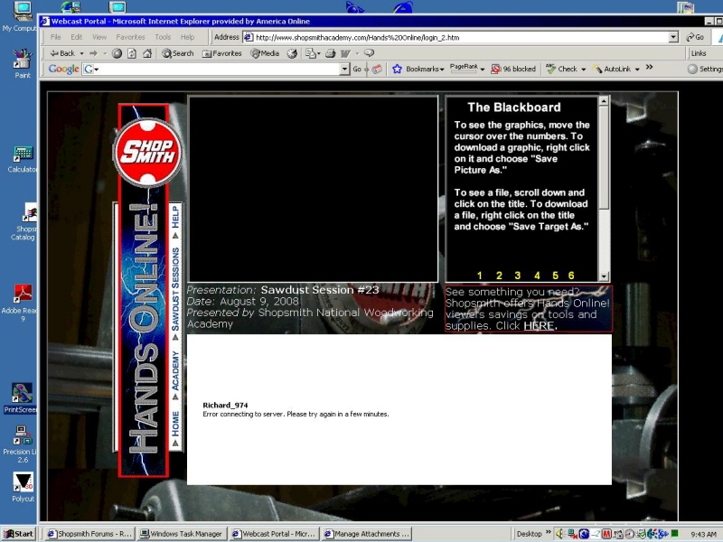This screenshot has height=542, width=723.
Task: Refresh the page with Refresh icon
Action: tap(132, 53)
